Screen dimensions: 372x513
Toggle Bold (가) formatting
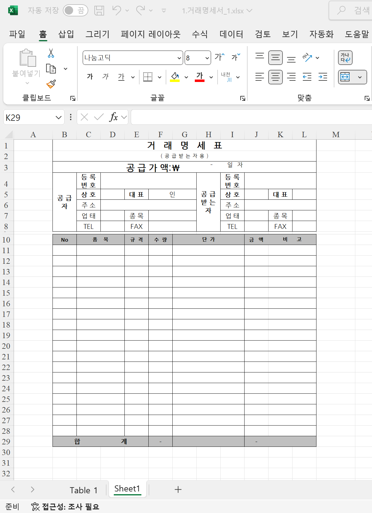[90, 76]
